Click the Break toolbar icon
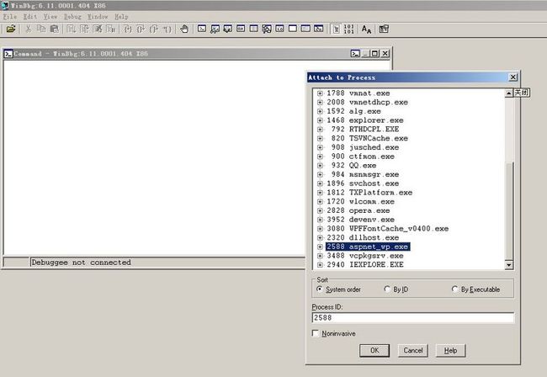The width and height of the screenshot is (547, 377). (110, 29)
